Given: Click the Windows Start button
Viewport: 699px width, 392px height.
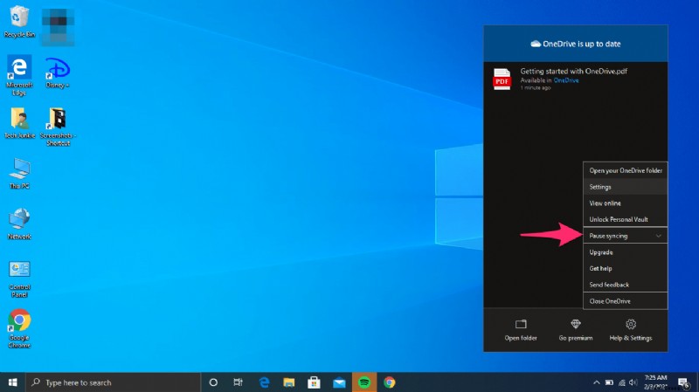Looking at the screenshot, I should point(12,382).
